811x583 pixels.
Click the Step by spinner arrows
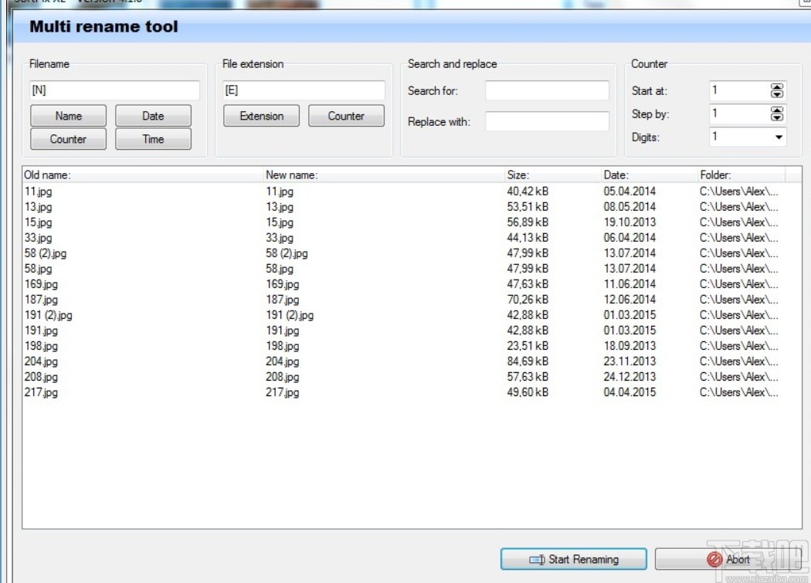tap(777, 114)
